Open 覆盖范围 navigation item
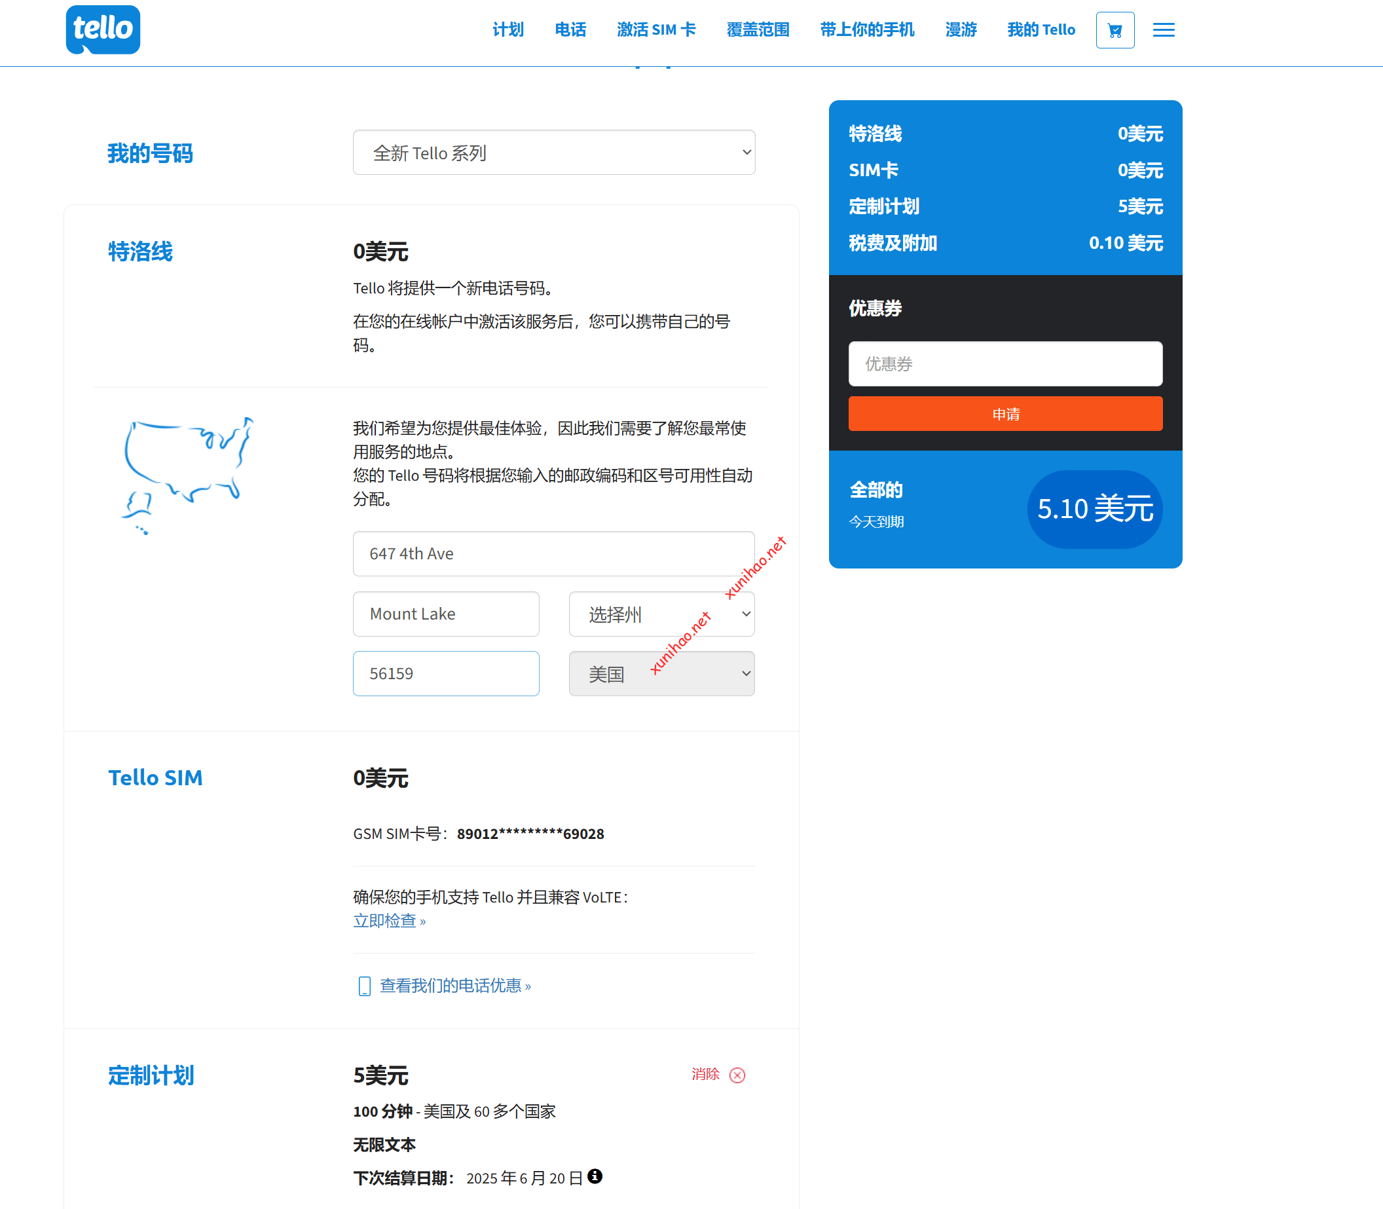 point(758,29)
